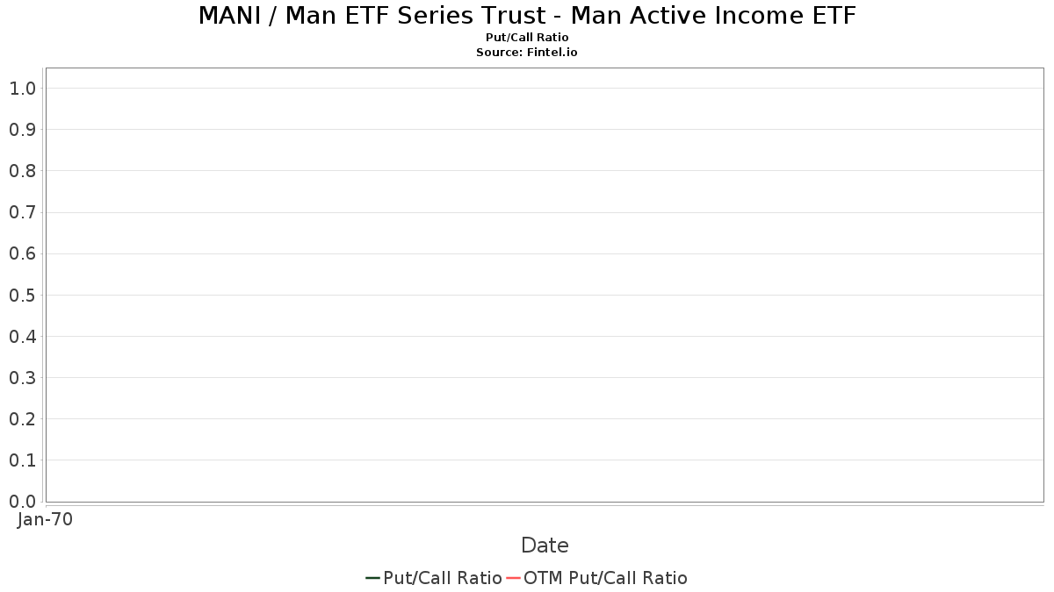
Task: Click the red OTM Put/Call Ratio legend line
Action: 514,578
